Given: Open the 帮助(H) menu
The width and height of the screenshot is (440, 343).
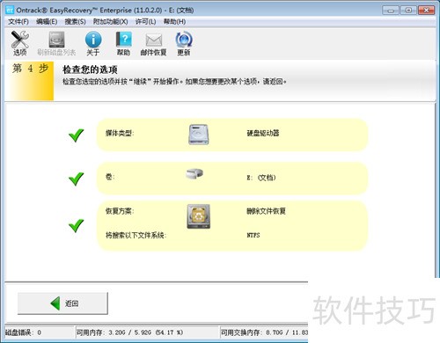Looking at the screenshot, I should (x=174, y=22).
